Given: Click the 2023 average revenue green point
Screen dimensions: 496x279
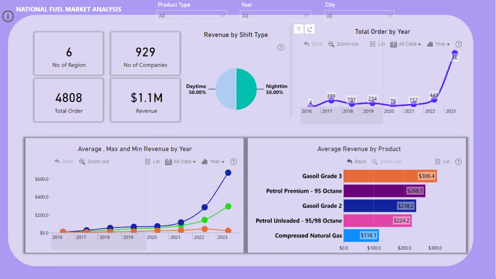Looking at the screenshot, I should (x=228, y=206).
